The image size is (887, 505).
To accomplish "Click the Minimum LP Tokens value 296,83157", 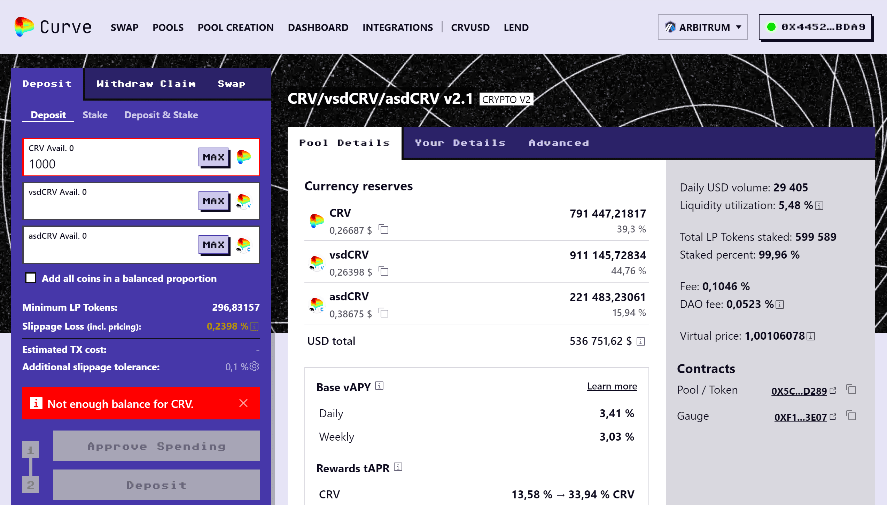I will pos(236,307).
